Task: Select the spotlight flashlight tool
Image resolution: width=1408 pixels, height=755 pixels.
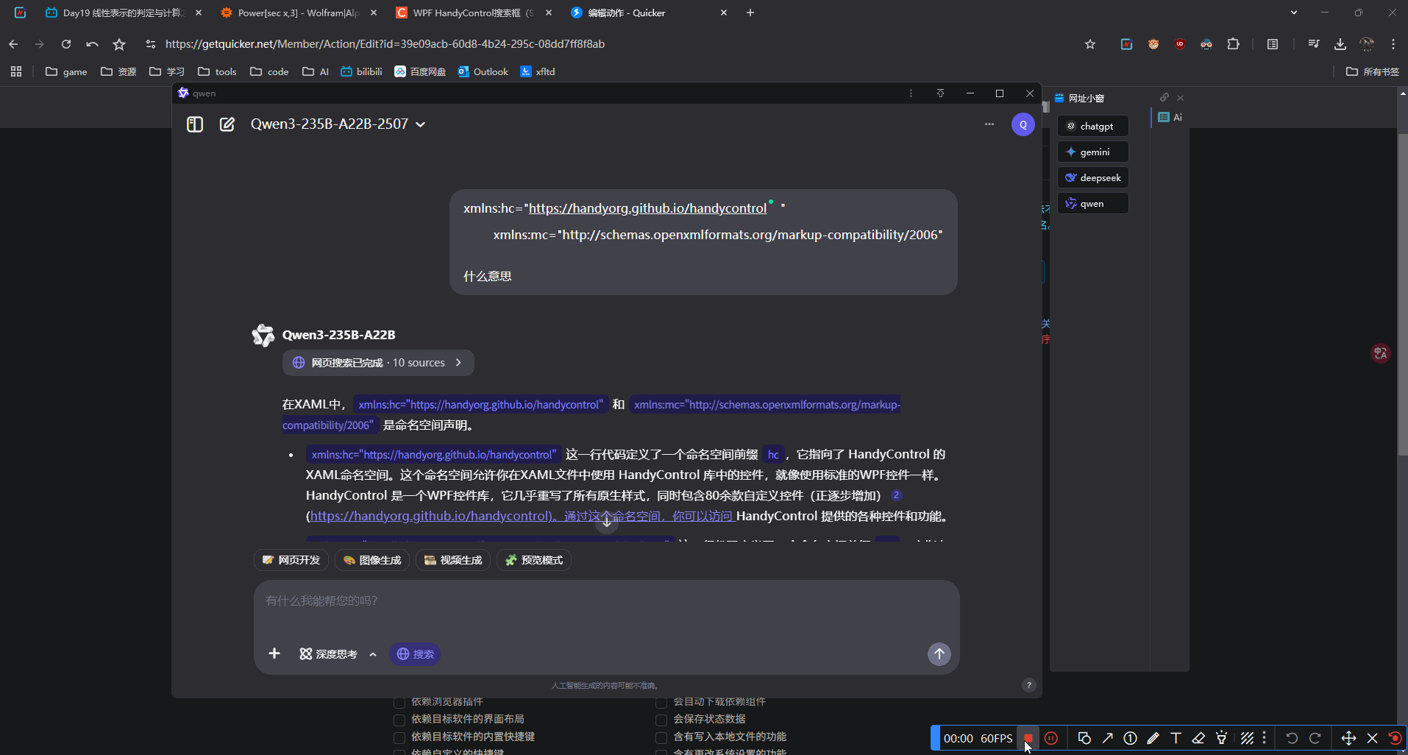Action: [x=1221, y=738]
